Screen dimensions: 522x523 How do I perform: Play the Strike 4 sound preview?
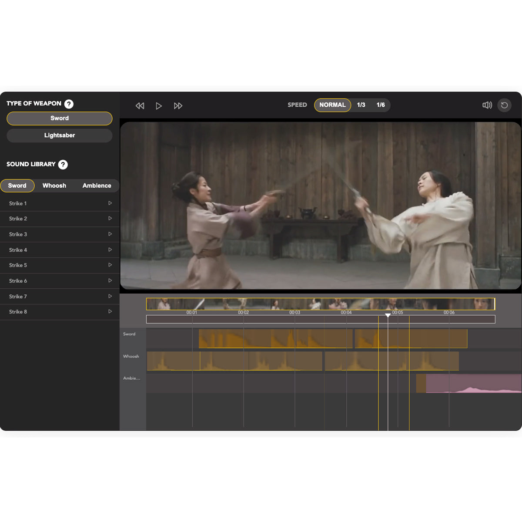110,250
